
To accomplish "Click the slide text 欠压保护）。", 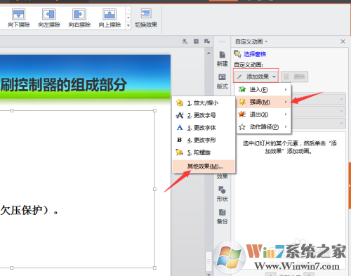I will coord(29,210).
